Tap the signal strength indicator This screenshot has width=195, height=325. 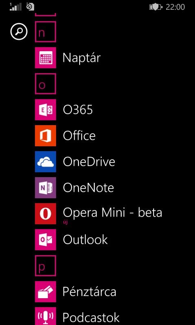coord(16,7)
